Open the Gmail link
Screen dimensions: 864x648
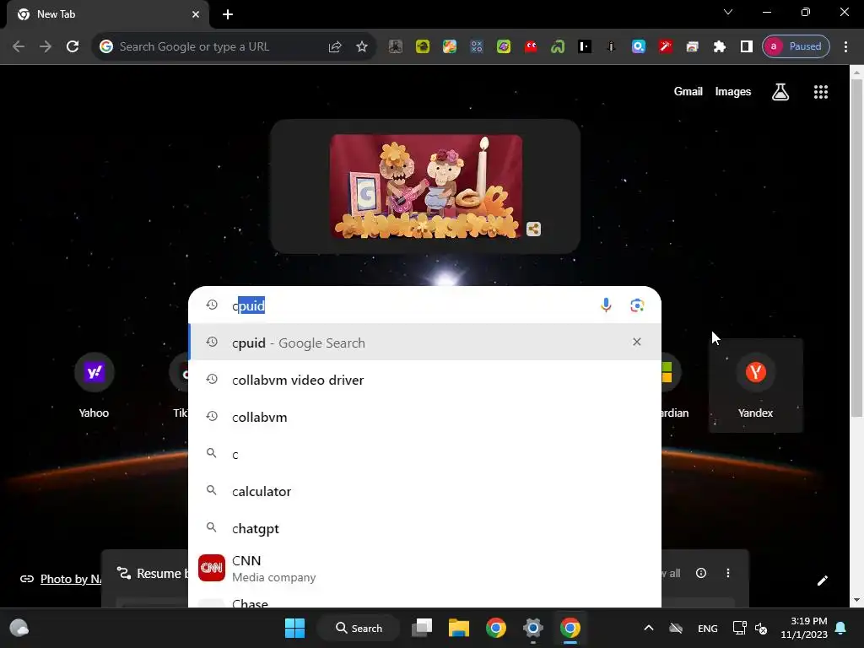click(x=688, y=91)
